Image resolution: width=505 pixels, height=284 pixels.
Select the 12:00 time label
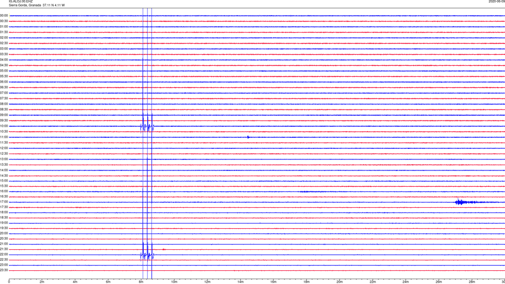[x=4, y=148]
